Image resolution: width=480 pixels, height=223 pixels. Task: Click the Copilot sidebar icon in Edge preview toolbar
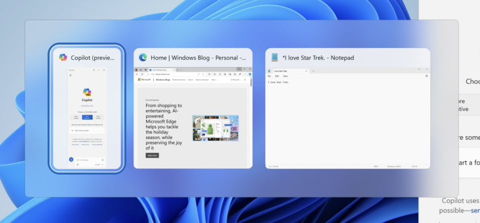(x=250, y=74)
